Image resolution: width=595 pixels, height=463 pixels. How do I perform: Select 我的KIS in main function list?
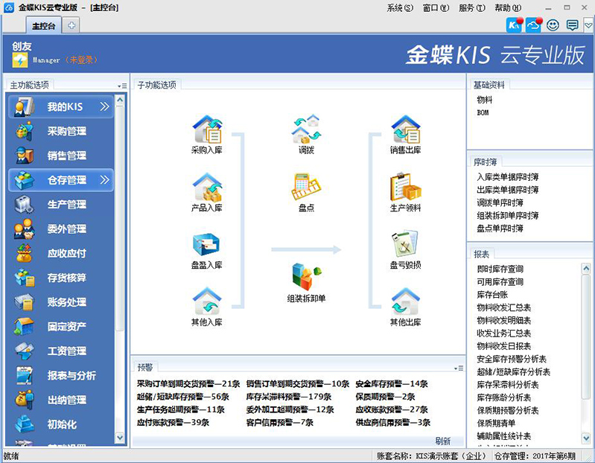[x=61, y=106]
